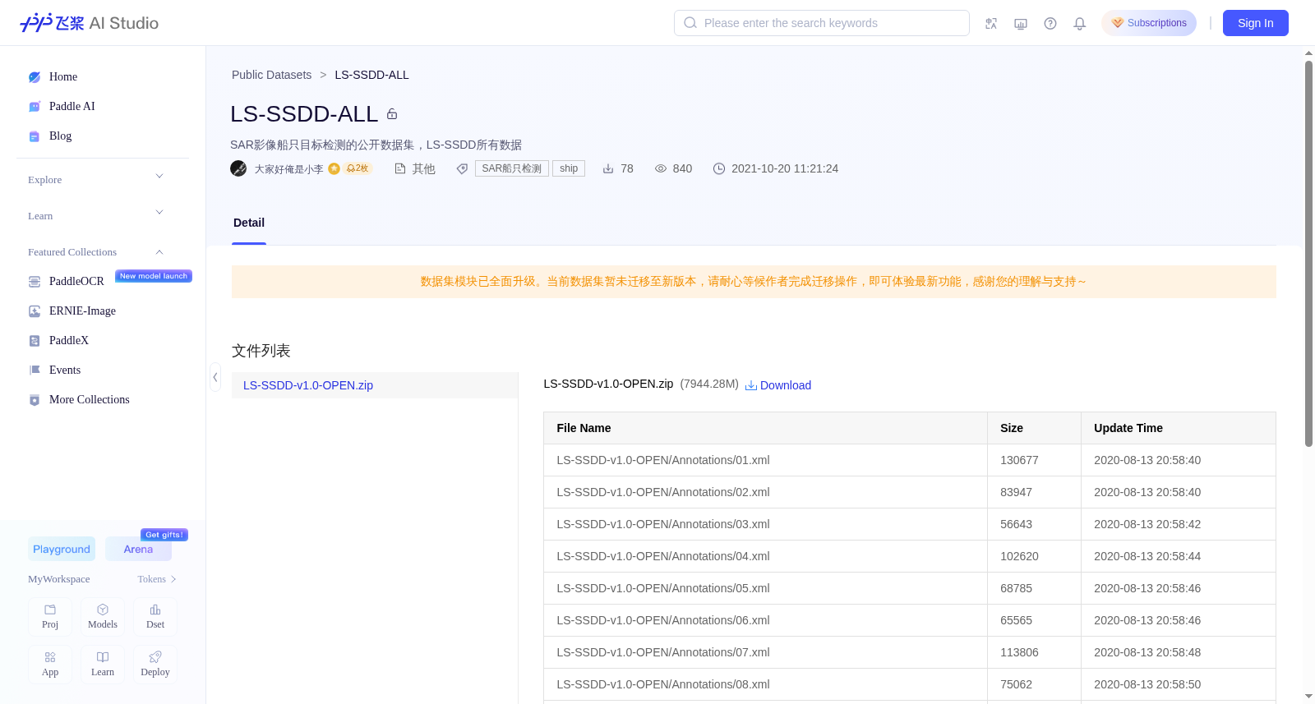Open the App workspace tile
Screen dimensions: 1315x704
tap(50, 665)
